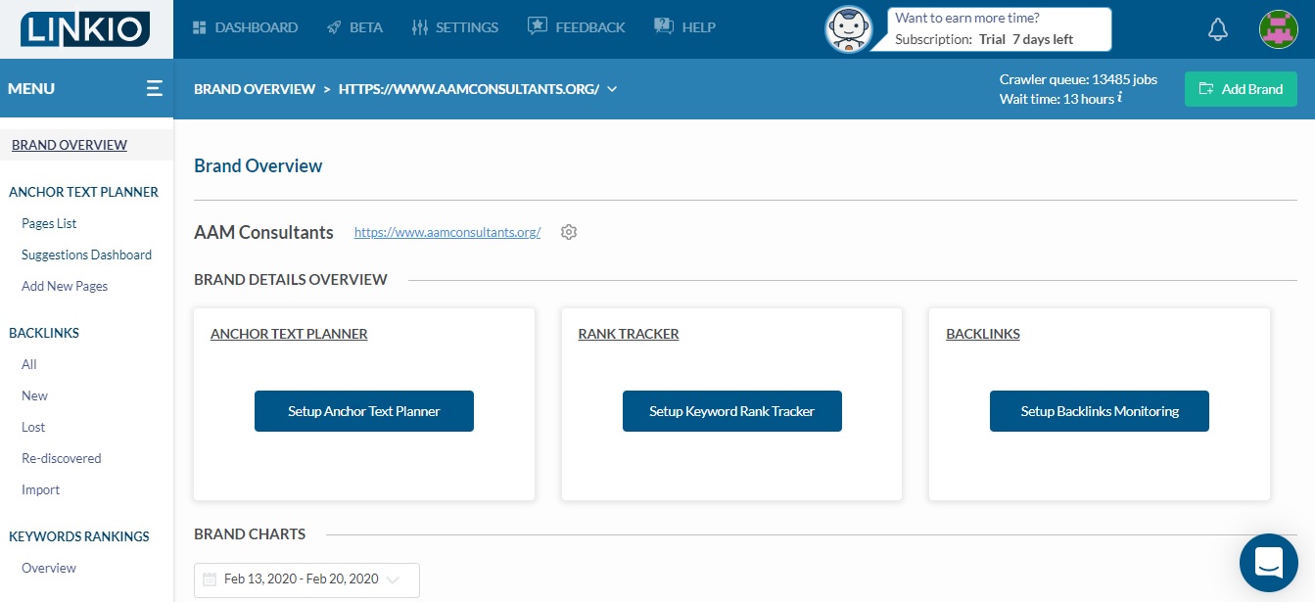This screenshot has width=1315, height=602.
Task: Click the robot mascot icon near subscription
Action: [849, 28]
